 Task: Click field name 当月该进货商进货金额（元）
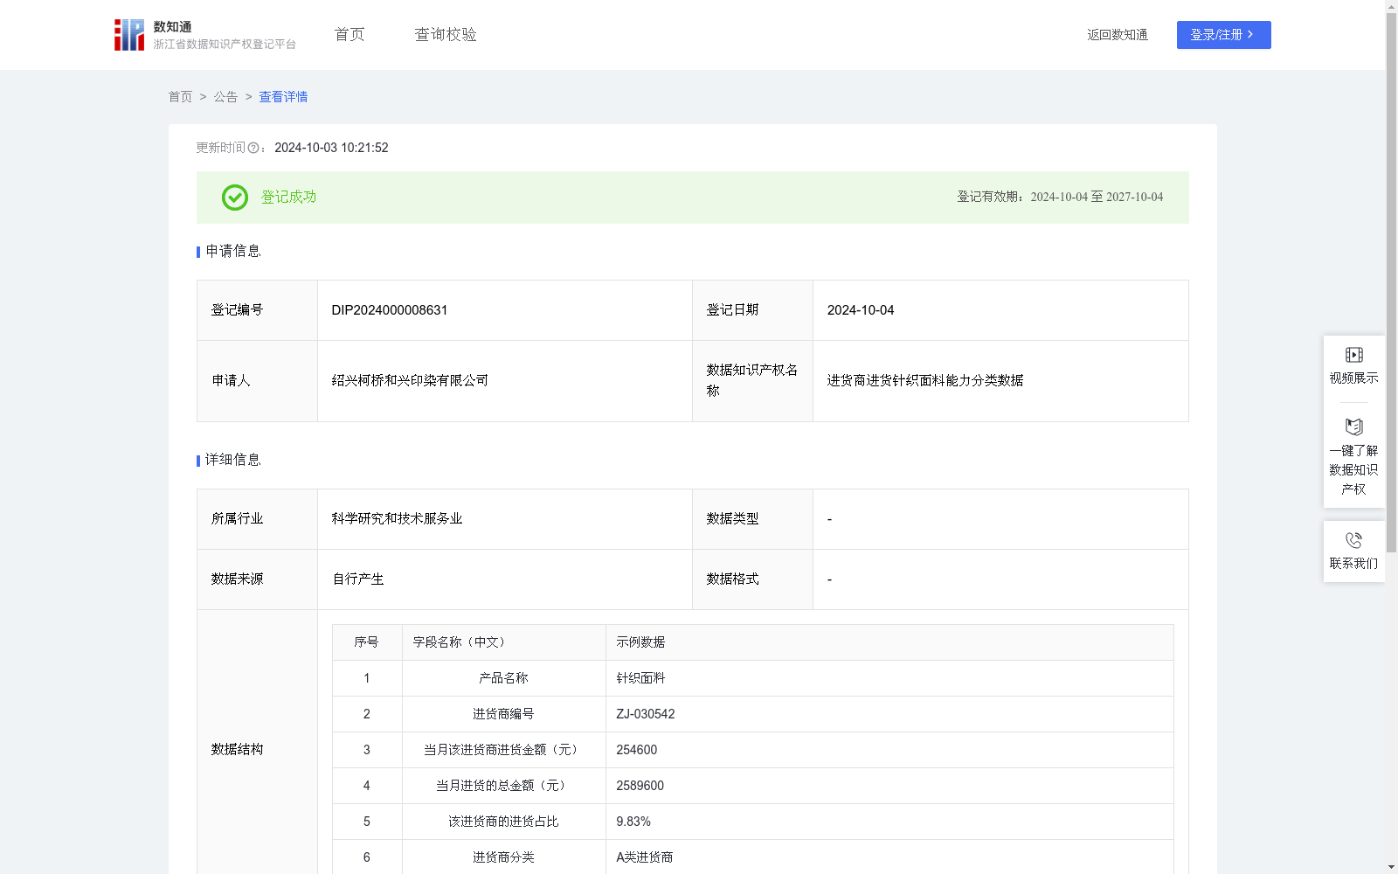click(x=503, y=750)
